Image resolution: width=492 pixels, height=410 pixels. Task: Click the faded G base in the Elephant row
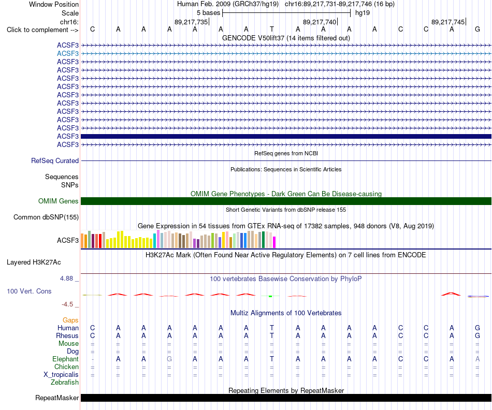(x=169, y=359)
